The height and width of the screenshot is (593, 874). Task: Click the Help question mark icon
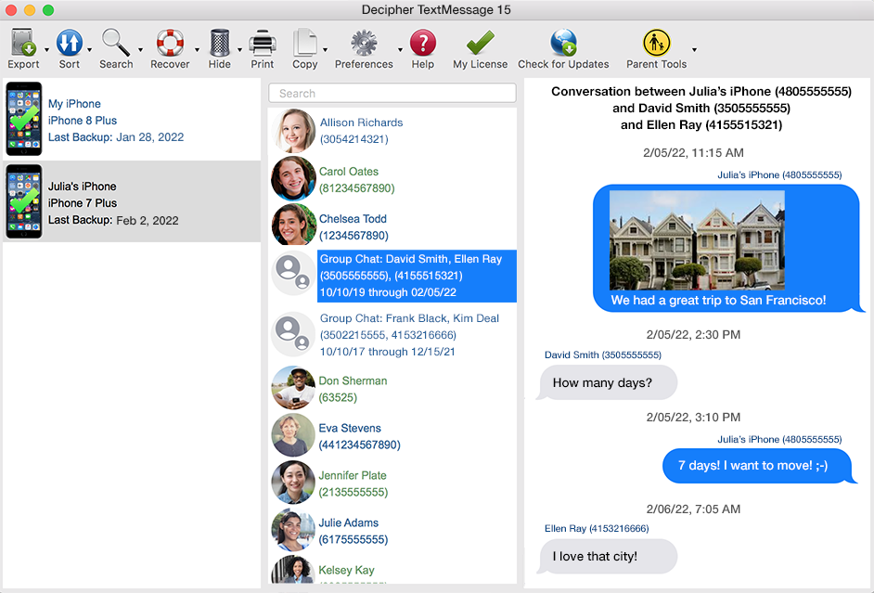[x=422, y=42]
